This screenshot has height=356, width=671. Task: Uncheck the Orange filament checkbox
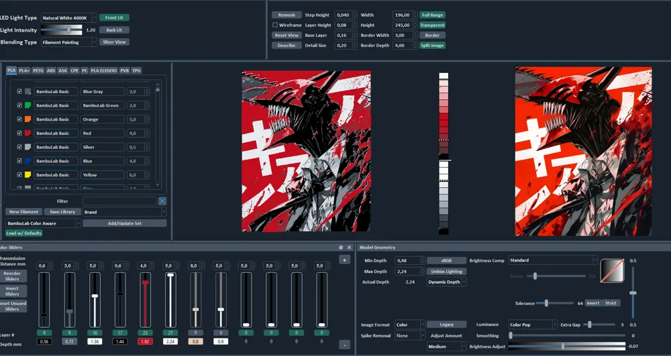pyautogui.click(x=19, y=119)
